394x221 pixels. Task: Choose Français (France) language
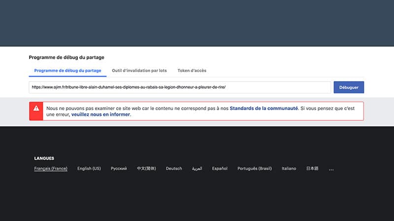coord(51,168)
